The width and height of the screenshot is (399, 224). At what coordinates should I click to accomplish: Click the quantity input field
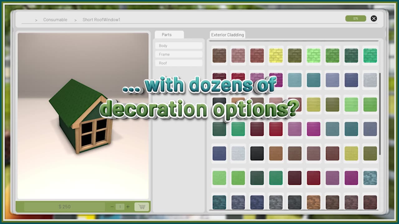[x=120, y=207]
